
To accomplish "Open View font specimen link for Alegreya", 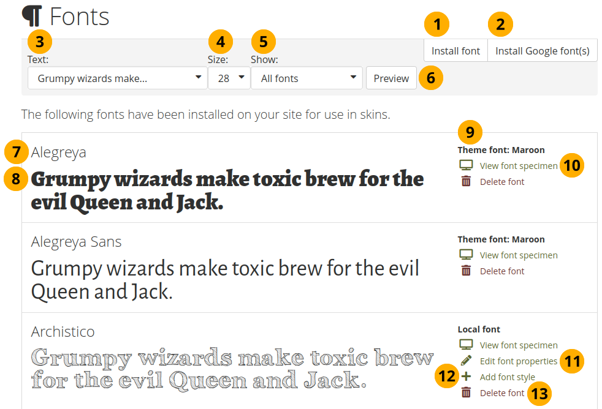I will [518, 166].
